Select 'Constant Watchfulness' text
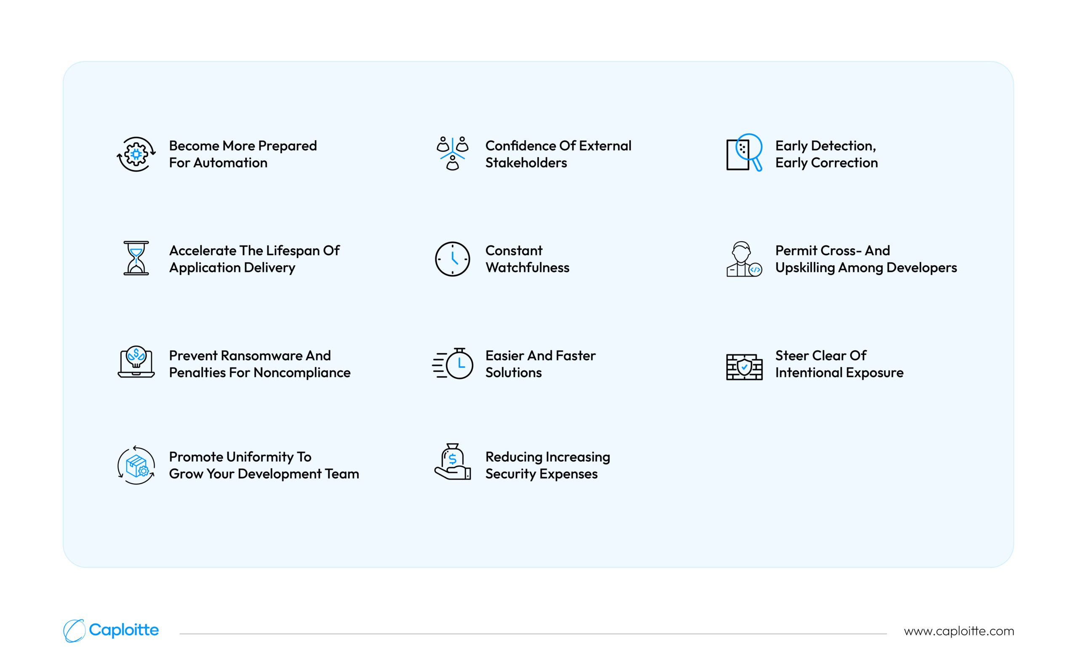Screen dimensions: 1078x663 [x=527, y=259]
